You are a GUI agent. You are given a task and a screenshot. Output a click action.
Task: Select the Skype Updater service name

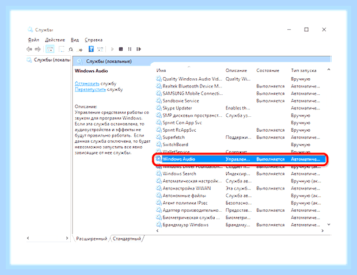pyautogui.click(x=177, y=108)
